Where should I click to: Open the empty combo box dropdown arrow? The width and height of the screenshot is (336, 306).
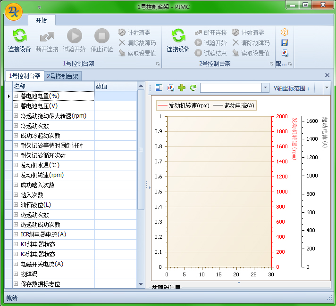(265, 88)
